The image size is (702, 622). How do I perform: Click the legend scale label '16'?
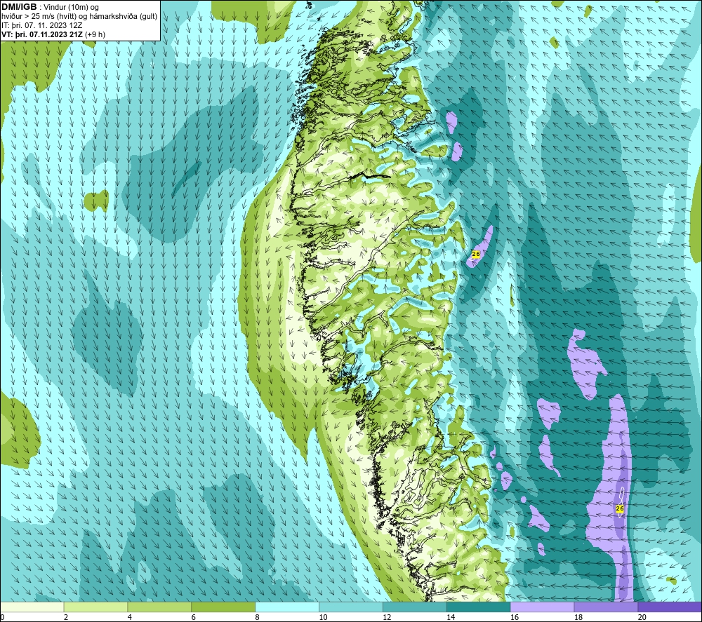515,617
